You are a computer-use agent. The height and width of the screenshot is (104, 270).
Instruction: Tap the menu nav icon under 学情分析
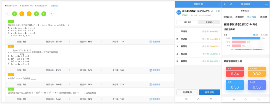234,99
